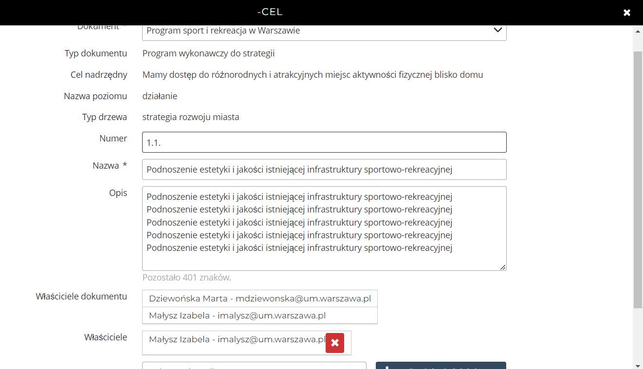
Task: Open the Dokument dropdown list
Action: (x=324, y=31)
